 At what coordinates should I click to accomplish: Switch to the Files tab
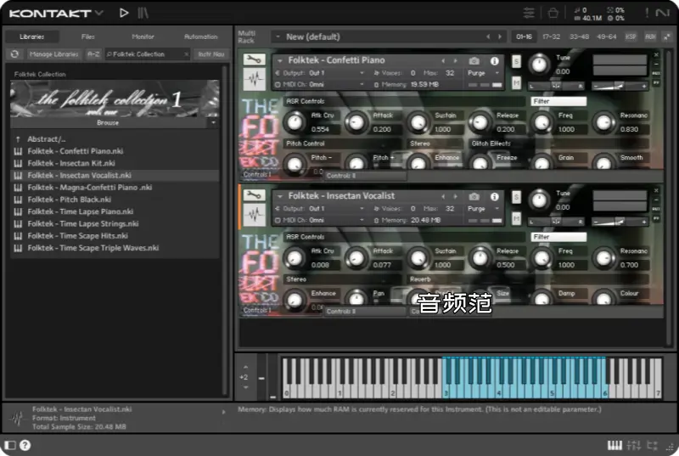88,37
